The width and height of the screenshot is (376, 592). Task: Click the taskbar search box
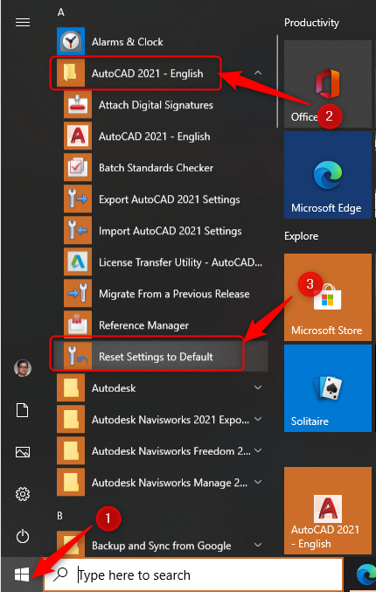[x=193, y=575]
